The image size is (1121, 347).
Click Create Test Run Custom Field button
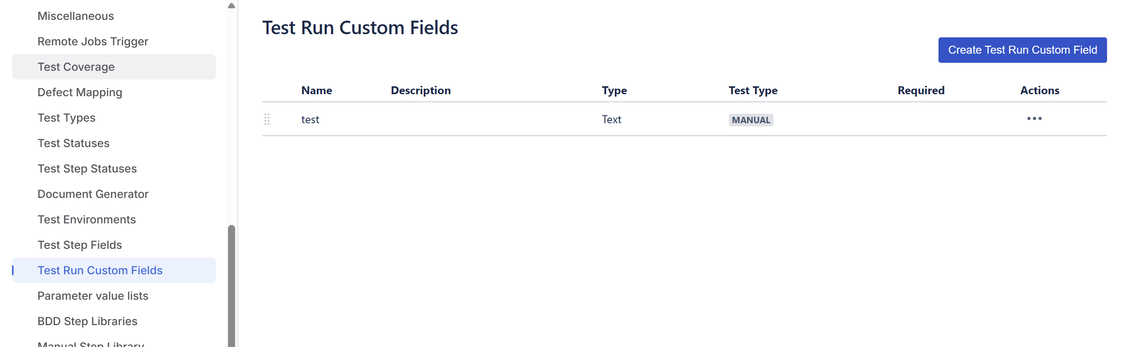[x=1022, y=50]
